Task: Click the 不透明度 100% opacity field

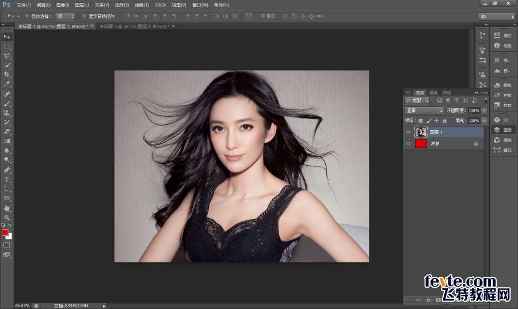Action: [474, 110]
